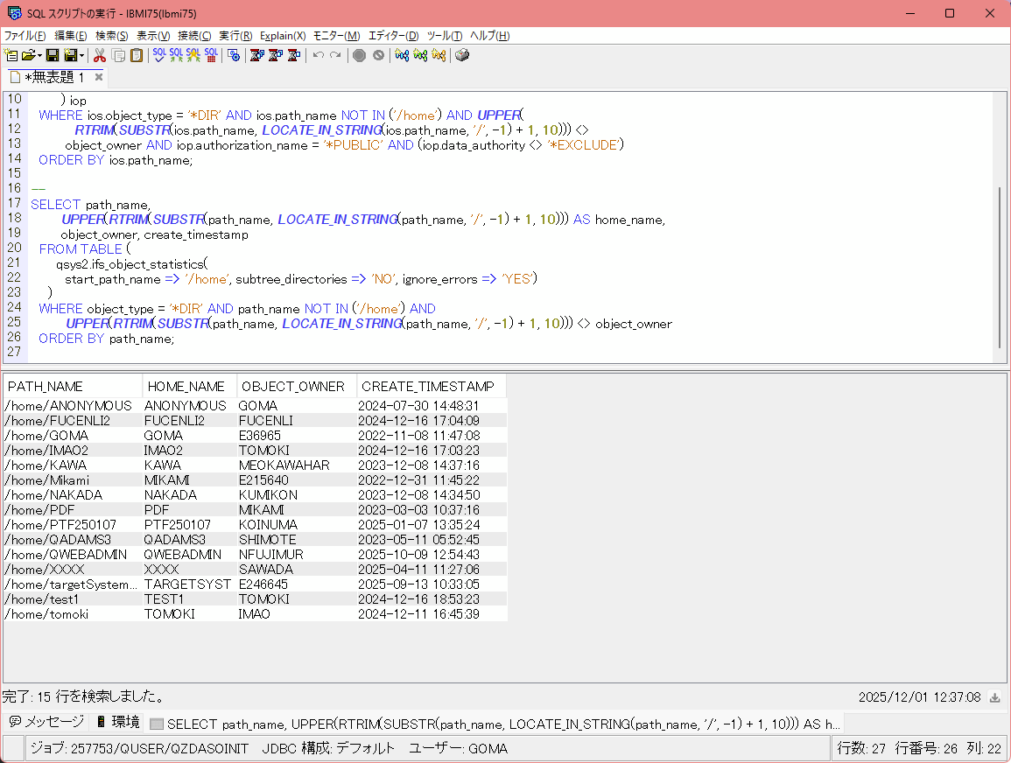Copy selected text icon
This screenshot has width=1011, height=763.
coord(119,55)
